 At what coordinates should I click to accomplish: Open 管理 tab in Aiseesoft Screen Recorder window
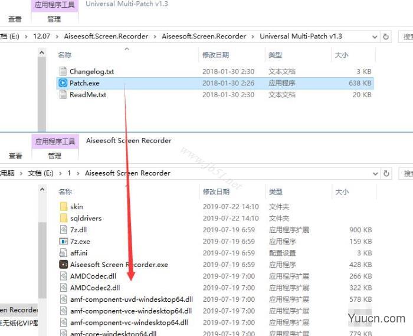[x=55, y=156]
